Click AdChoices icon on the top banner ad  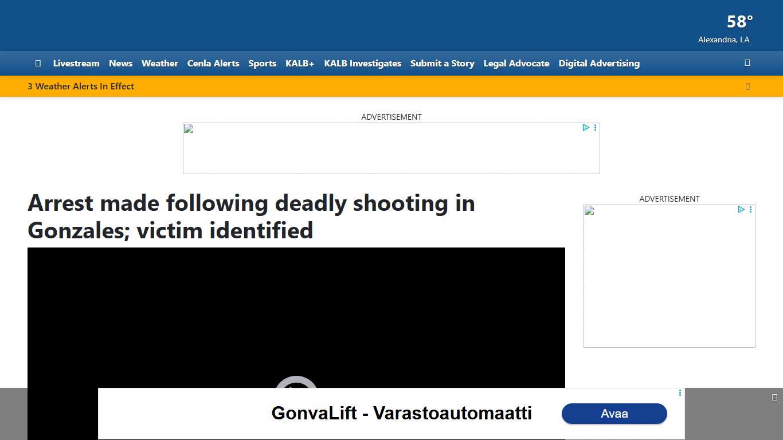(x=586, y=128)
